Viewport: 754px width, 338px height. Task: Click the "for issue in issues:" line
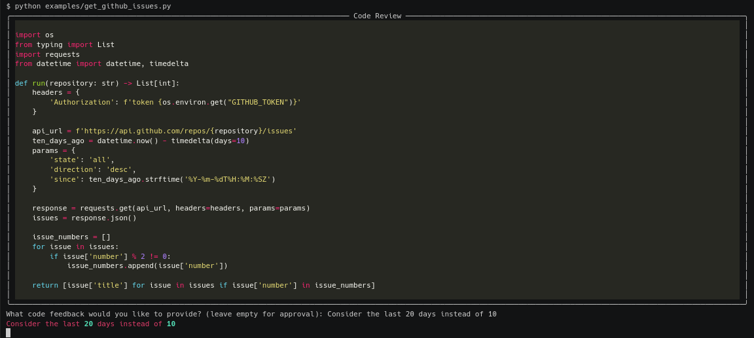75,246
